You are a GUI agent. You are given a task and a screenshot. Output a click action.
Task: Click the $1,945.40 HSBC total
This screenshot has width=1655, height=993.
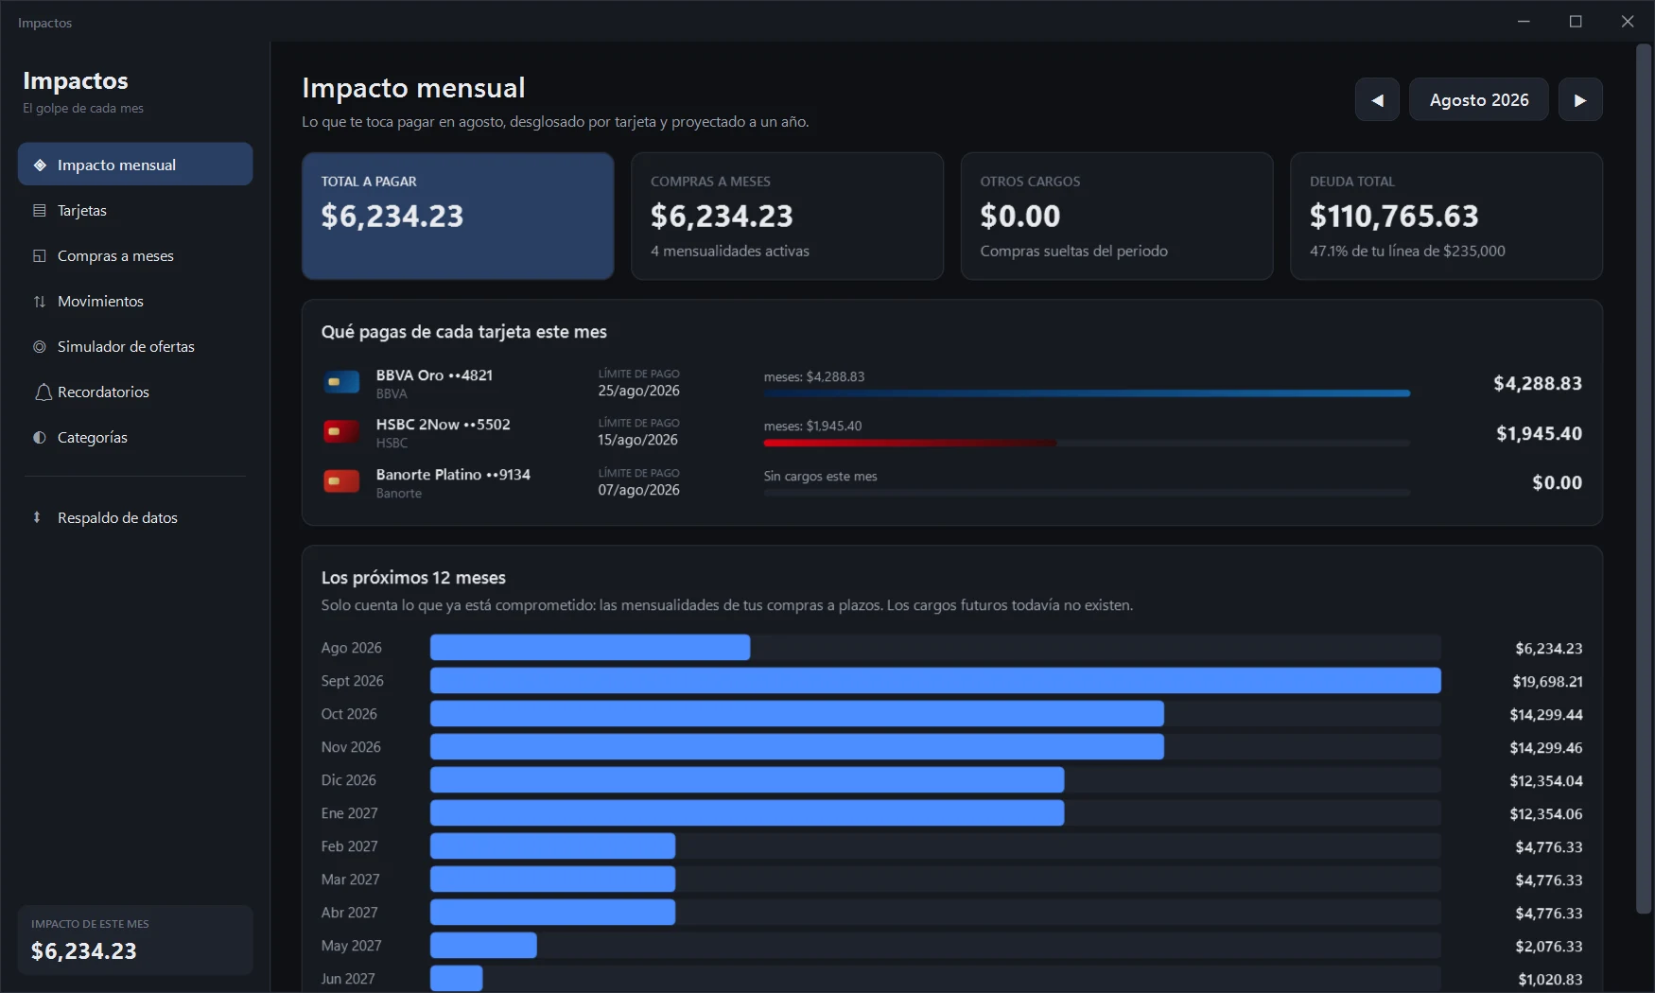[1539, 433]
